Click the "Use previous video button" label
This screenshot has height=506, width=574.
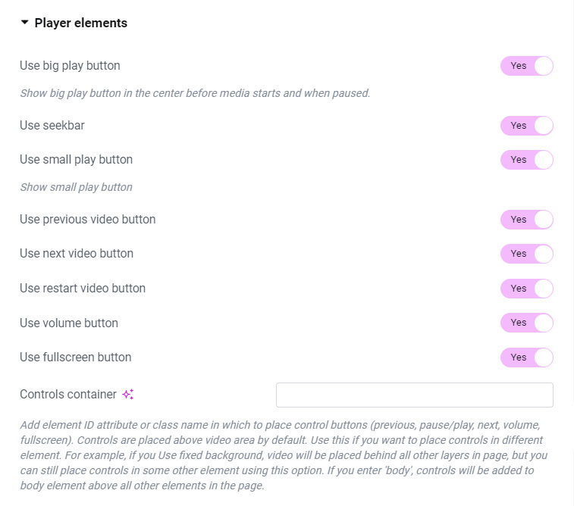87,220
